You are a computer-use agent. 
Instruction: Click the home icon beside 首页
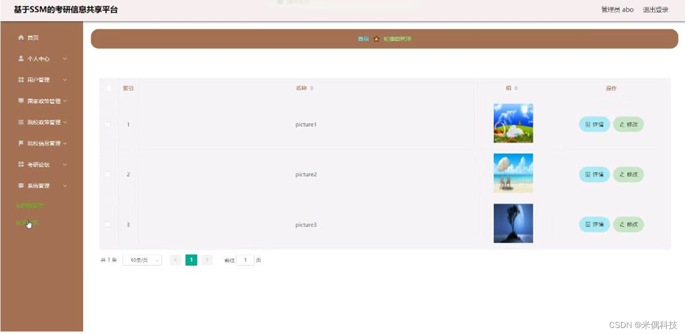tap(21, 37)
